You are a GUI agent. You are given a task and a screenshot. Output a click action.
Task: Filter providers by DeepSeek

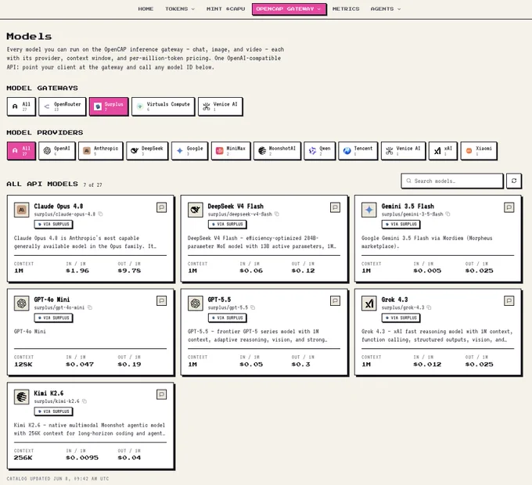coord(147,151)
